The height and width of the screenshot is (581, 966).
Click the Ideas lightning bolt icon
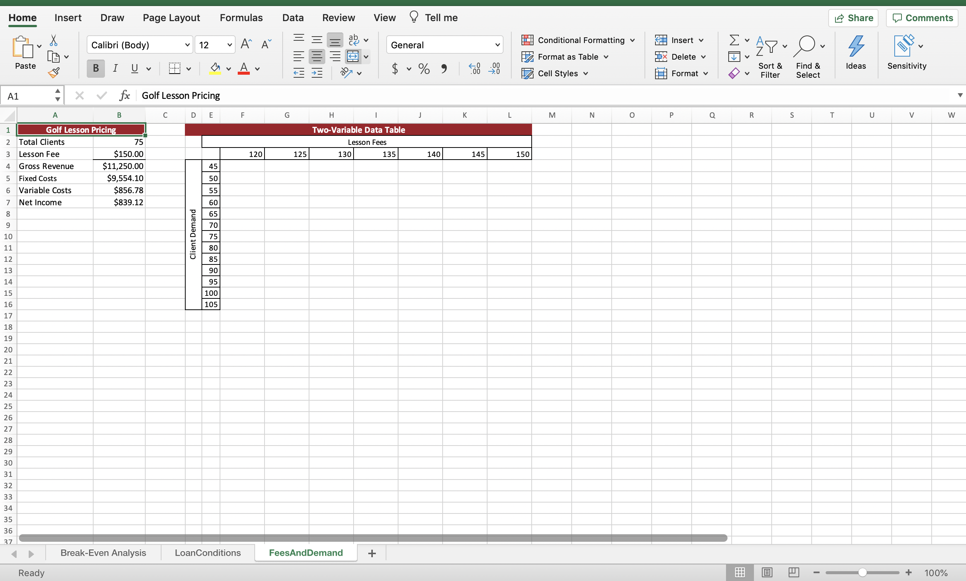(x=855, y=46)
